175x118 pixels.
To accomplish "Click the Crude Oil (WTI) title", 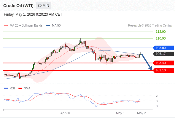I will click(x=18, y=6).
